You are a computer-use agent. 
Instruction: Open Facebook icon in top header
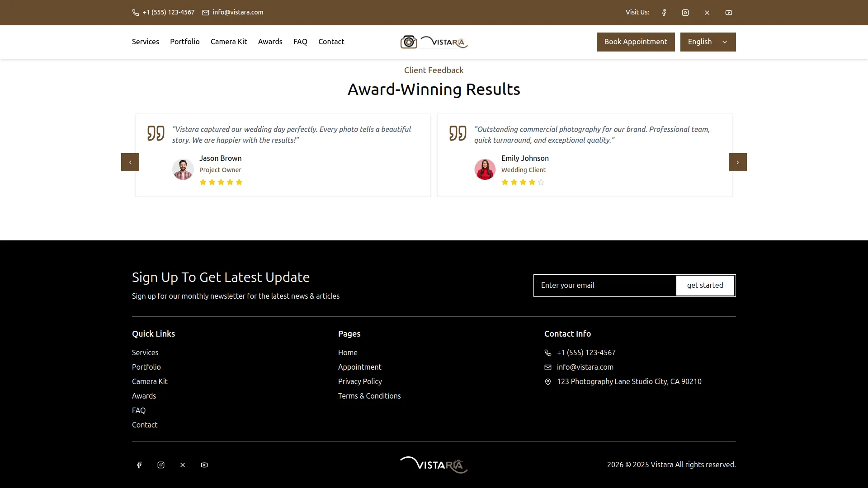(664, 13)
